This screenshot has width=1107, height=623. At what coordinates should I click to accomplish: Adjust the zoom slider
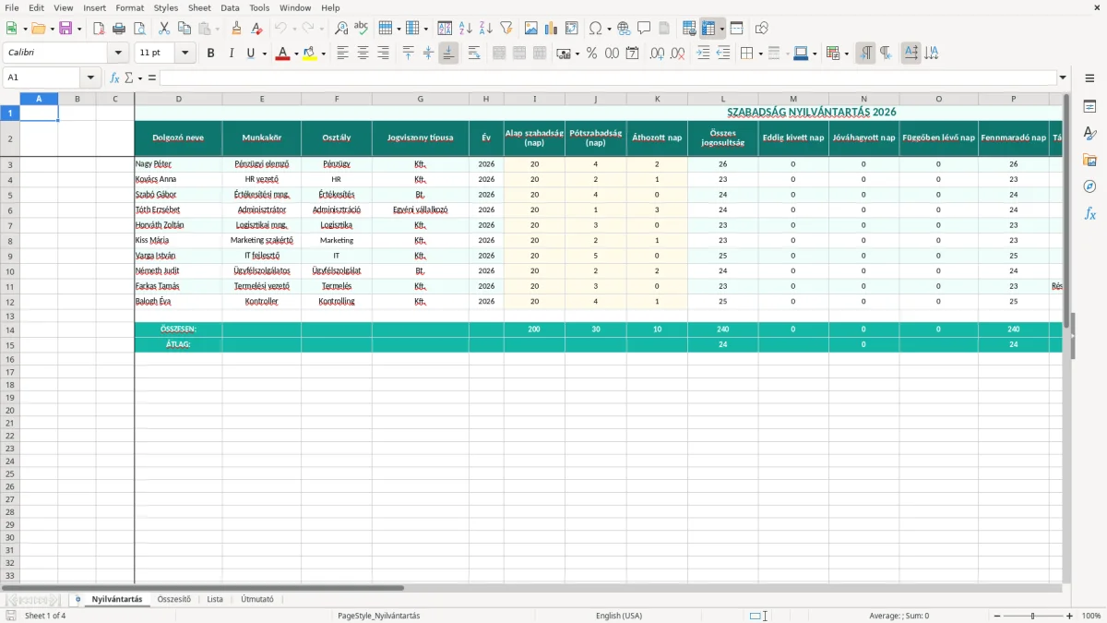click(1032, 616)
